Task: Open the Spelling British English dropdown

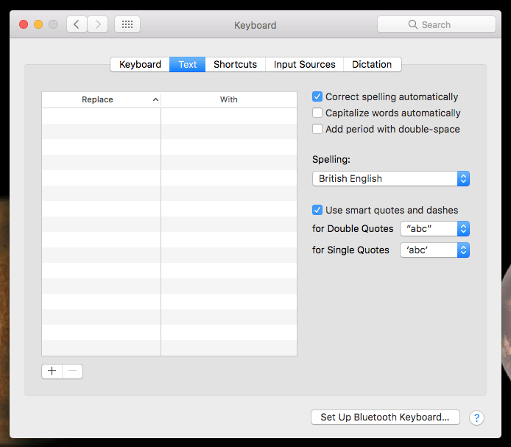Action: 391,179
